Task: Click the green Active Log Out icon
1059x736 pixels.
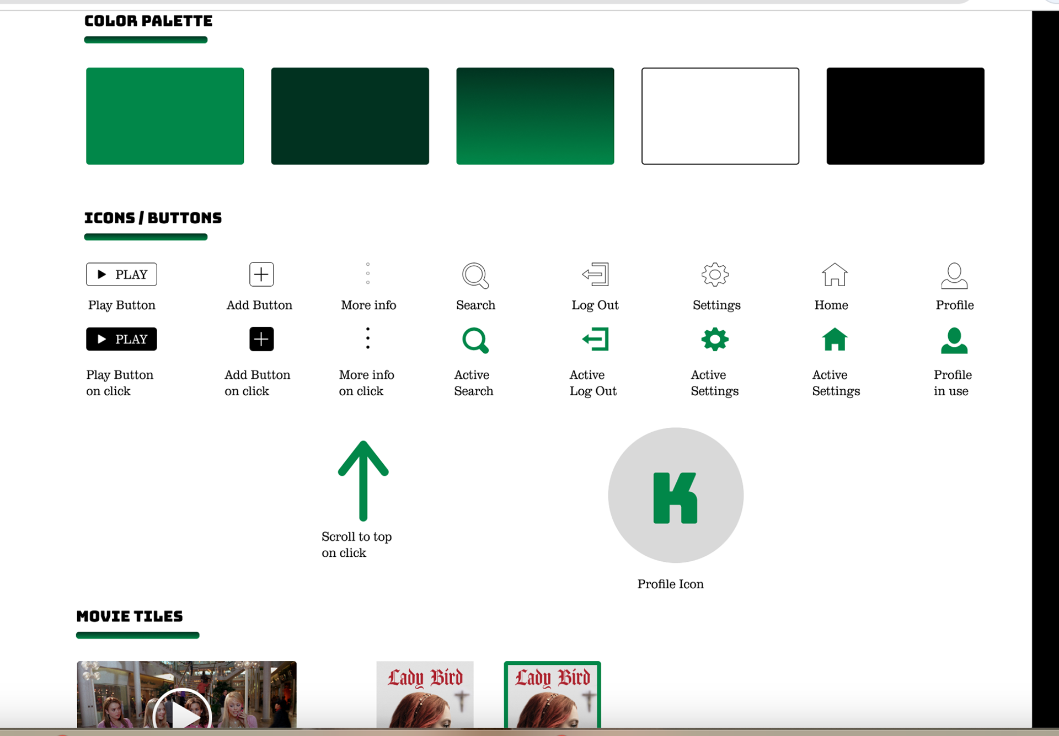Action: pyautogui.click(x=595, y=339)
